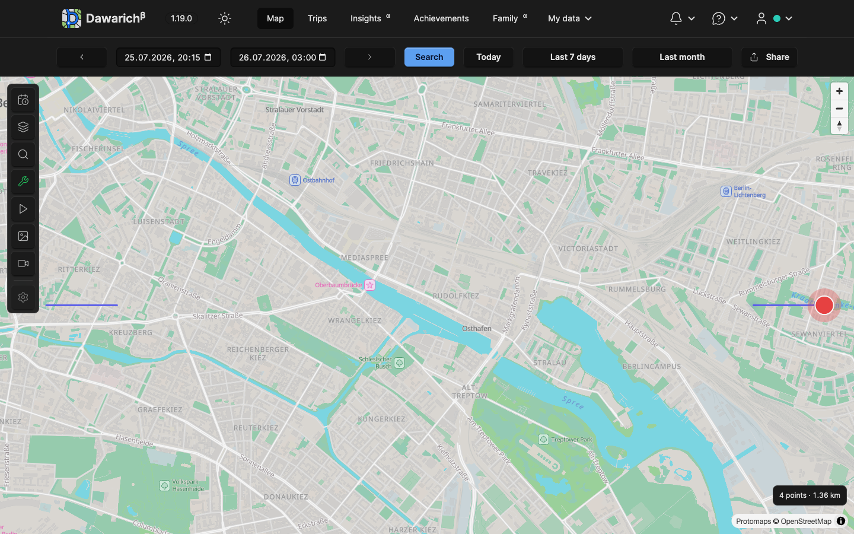Click the Dawarich logo

click(x=104, y=18)
